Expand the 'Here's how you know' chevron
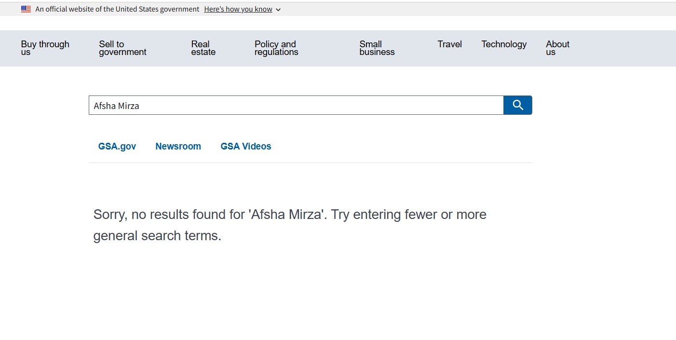 click(278, 10)
